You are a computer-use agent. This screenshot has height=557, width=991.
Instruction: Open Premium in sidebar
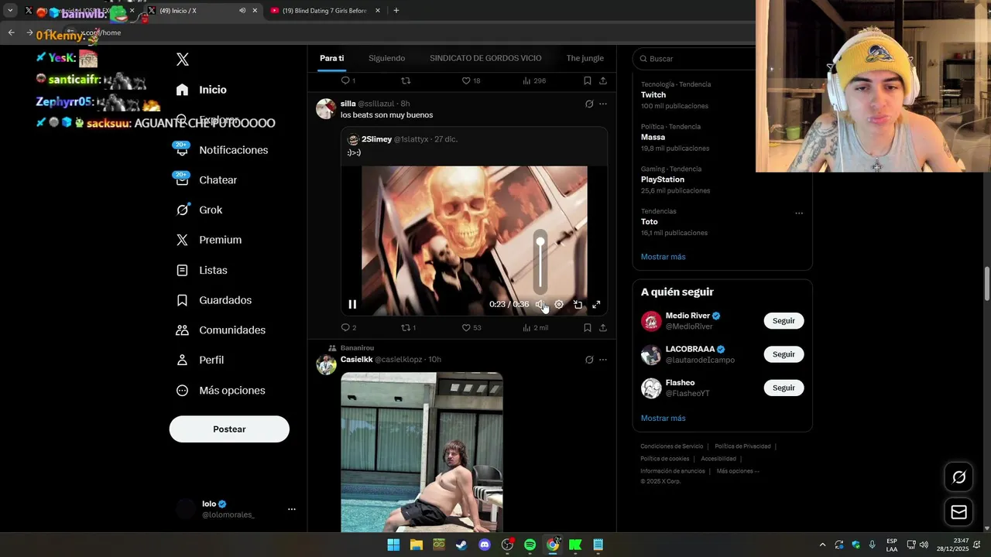click(209, 240)
